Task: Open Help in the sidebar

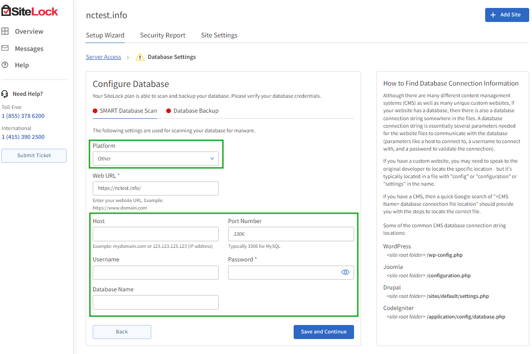Action: 15,65
